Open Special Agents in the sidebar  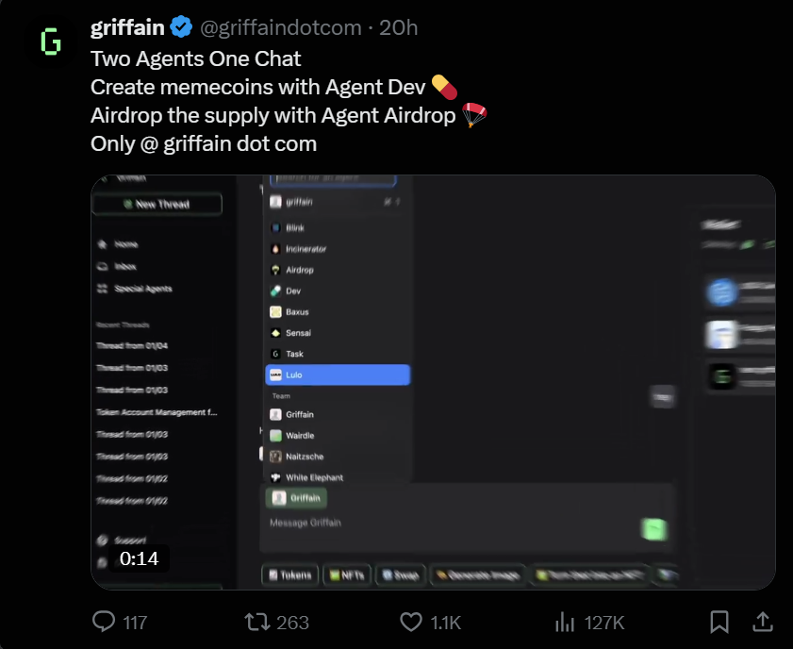coord(142,289)
